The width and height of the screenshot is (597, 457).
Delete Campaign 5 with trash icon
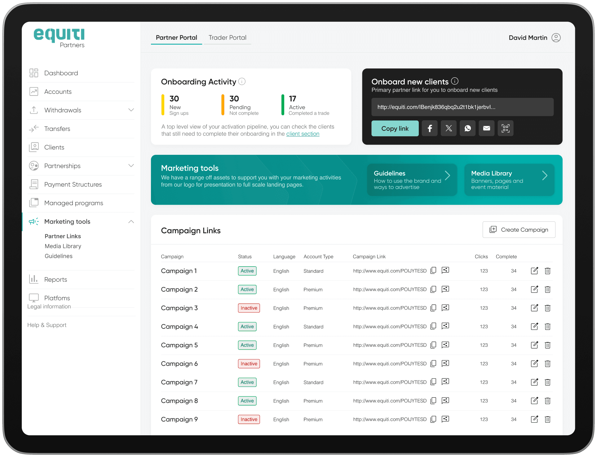[547, 345]
